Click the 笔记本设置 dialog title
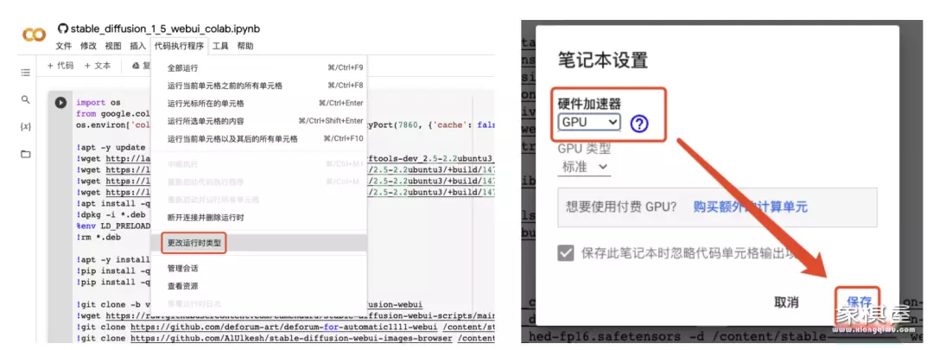The height and width of the screenshot is (350, 933). coord(603,60)
